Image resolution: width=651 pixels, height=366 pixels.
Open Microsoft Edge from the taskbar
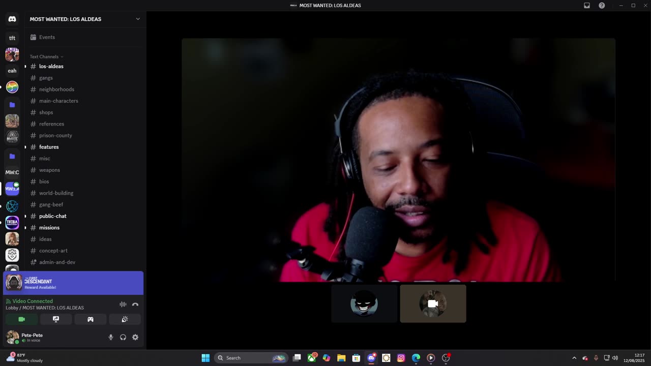point(416,358)
